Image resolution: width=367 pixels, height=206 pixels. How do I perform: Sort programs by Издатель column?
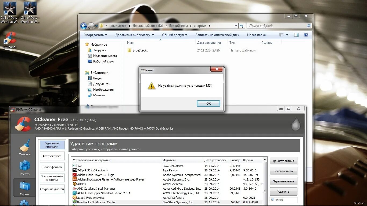click(x=182, y=160)
